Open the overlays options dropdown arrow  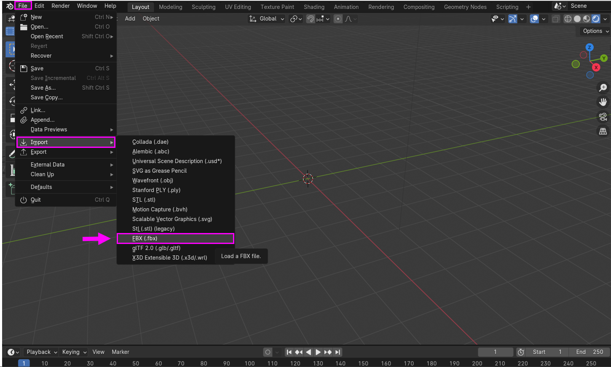coord(544,19)
